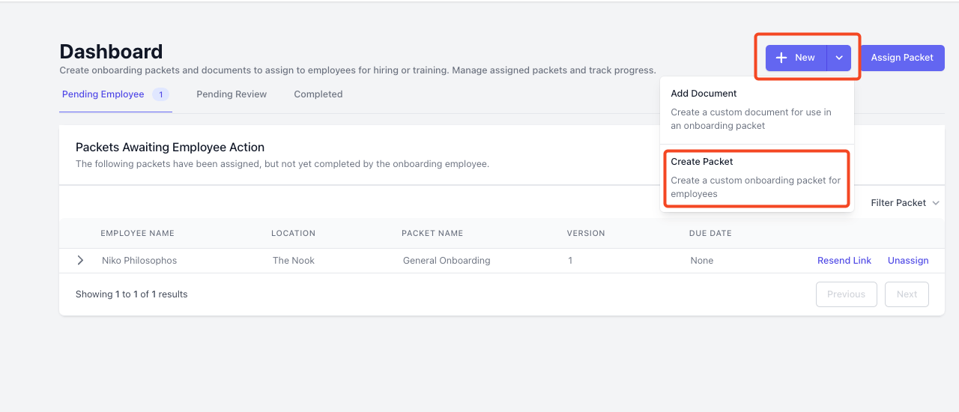Image resolution: width=959 pixels, height=412 pixels.
Task: Open the Completed tab
Action: click(x=318, y=94)
